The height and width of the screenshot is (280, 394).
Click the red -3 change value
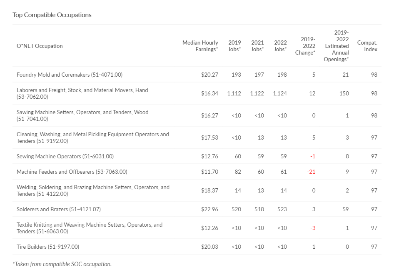[x=313, y=228]
